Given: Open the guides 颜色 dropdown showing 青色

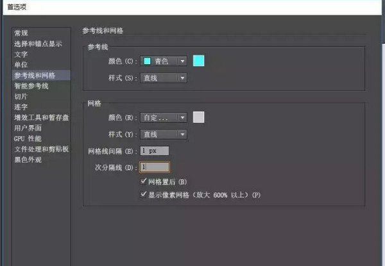Looking at the screenshot, I should [x=163, y=61].
